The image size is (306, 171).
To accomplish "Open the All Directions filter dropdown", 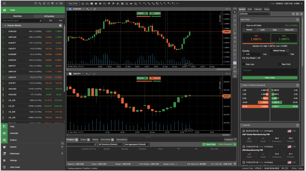I will (110, 144).
